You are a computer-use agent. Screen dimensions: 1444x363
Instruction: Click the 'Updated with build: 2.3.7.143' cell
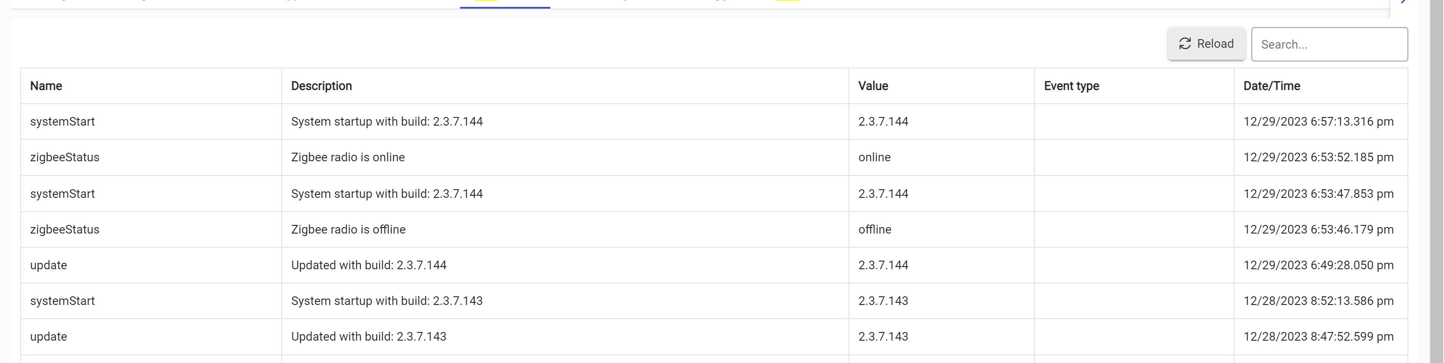click(x=368, y=337)
